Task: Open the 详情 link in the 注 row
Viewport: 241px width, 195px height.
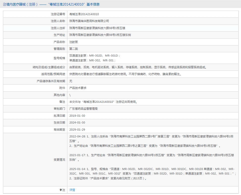Action: coord(72,190)
